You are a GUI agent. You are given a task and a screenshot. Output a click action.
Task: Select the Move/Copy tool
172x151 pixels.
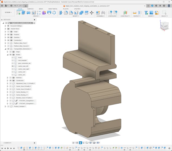pos(91,13)
